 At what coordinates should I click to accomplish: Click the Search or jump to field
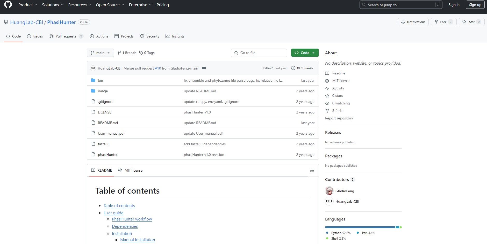click(401, 5)
